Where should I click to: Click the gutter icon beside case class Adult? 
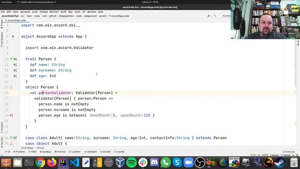coord(11,138)
